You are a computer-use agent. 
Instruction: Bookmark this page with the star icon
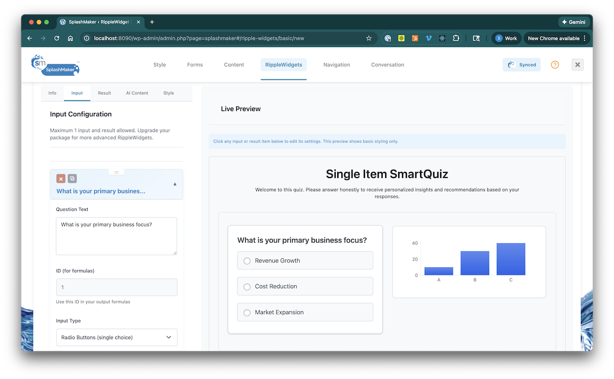click(x=368, y=38)
